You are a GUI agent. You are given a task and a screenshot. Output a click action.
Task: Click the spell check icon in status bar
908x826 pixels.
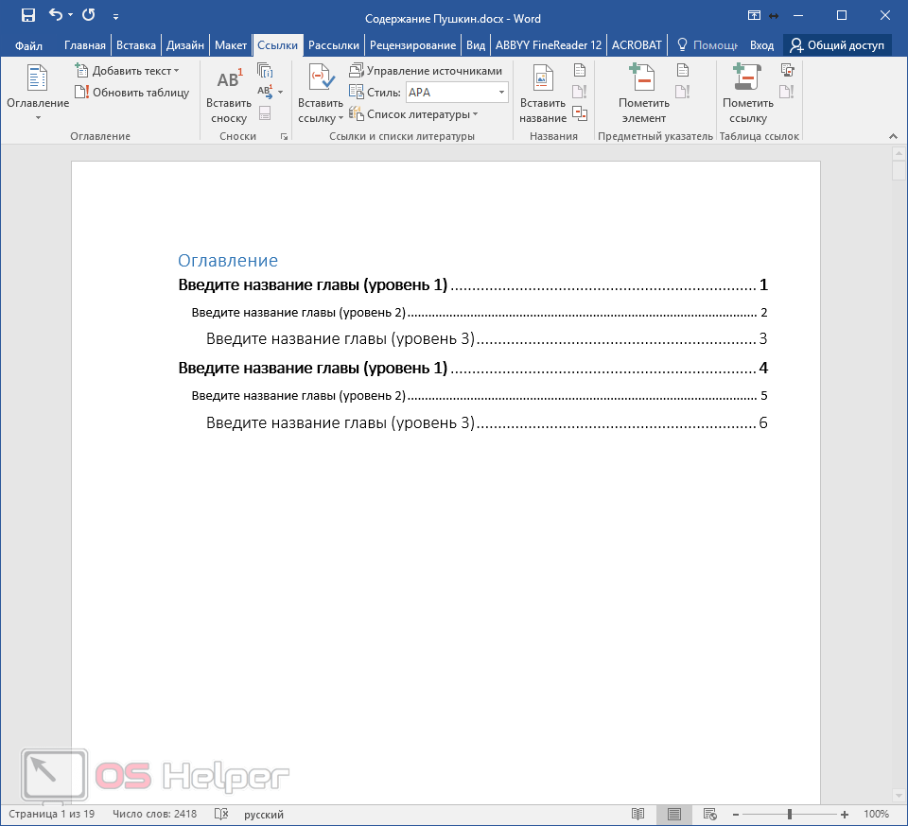[x=221, y=814]
